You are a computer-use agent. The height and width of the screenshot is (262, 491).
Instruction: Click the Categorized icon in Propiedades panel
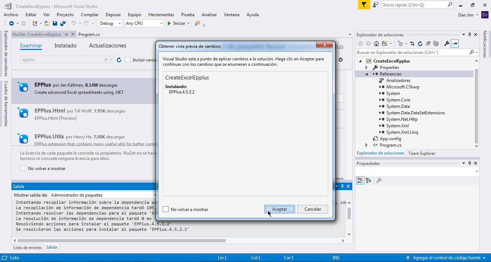tap(360, 180)
